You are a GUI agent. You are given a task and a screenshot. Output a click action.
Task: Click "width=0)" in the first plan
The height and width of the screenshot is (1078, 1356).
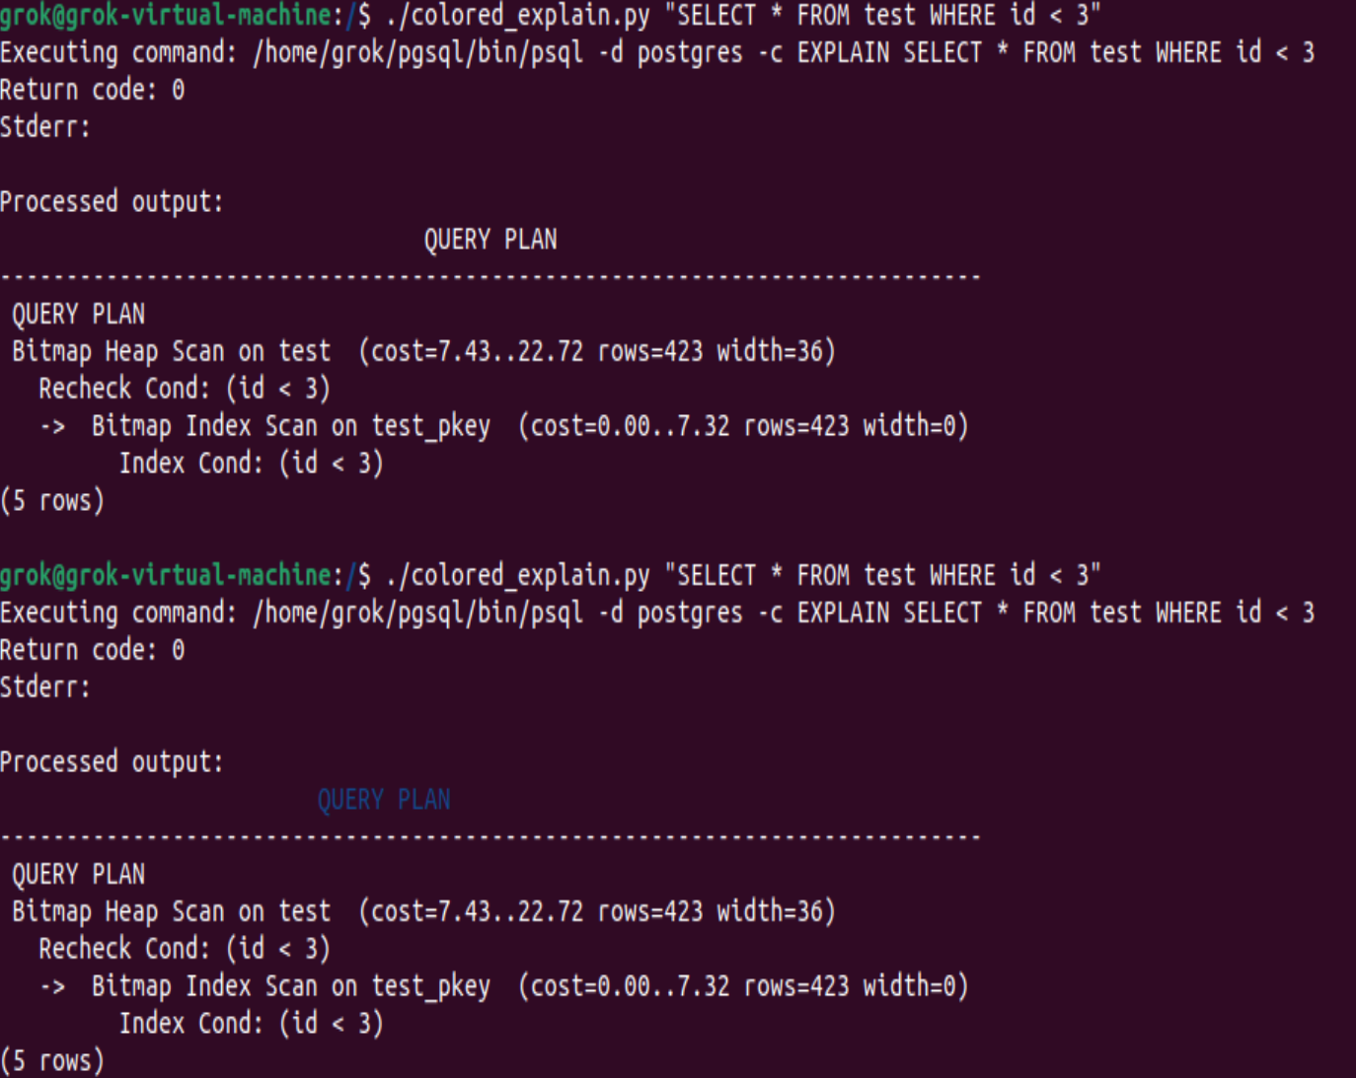click(915, 426)
